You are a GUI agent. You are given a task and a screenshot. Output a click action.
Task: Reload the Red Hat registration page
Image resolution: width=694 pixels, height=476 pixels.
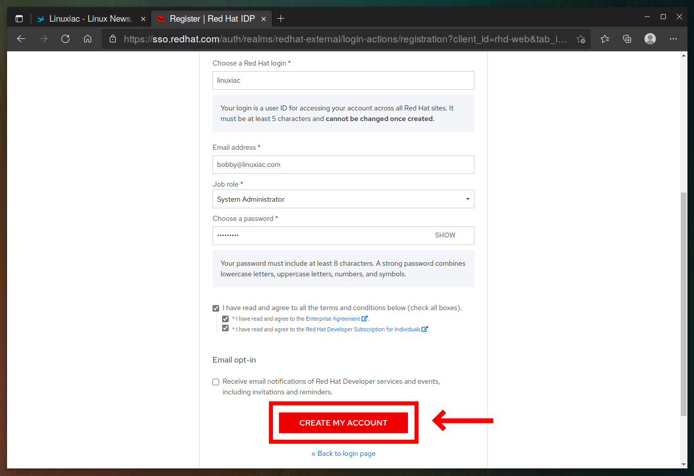pos(65,39)
